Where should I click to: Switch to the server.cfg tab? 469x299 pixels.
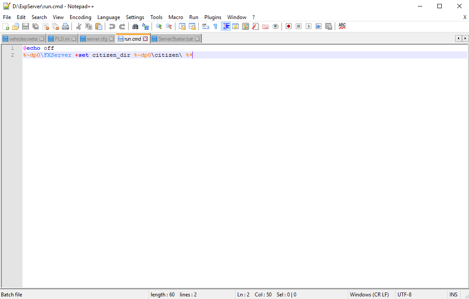(97, 39)
